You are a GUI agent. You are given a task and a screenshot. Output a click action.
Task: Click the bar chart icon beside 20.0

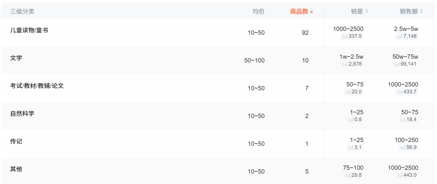coord(348,92)
